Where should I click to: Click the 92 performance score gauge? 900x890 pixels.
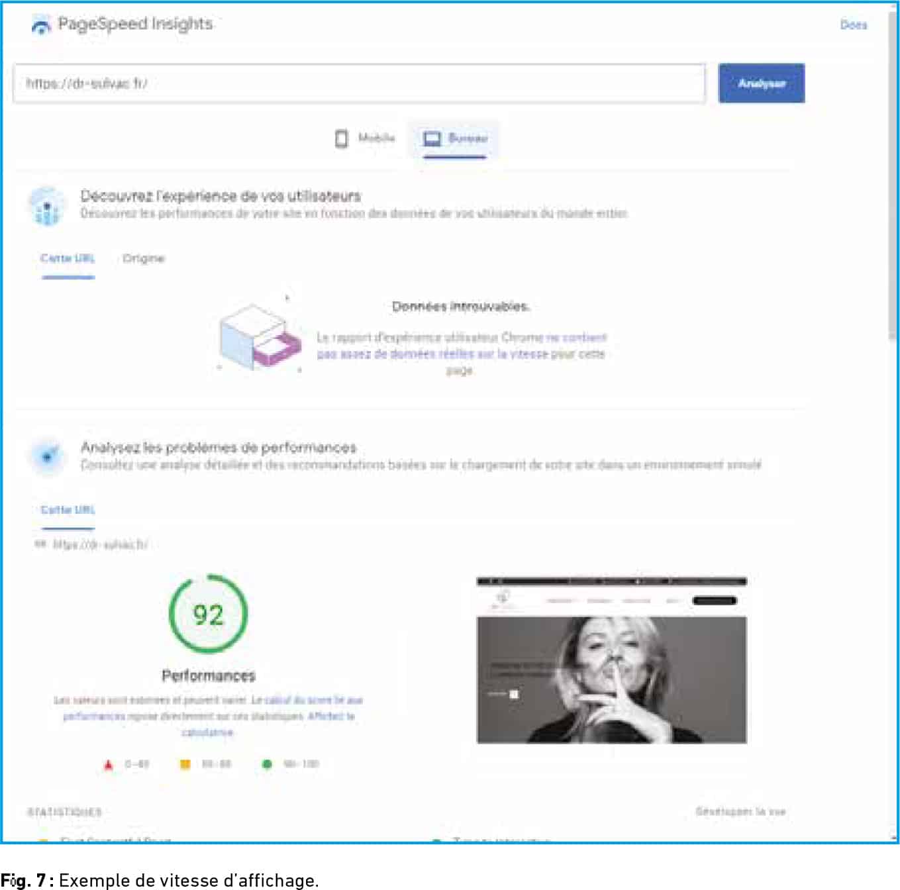click(208, 615)
